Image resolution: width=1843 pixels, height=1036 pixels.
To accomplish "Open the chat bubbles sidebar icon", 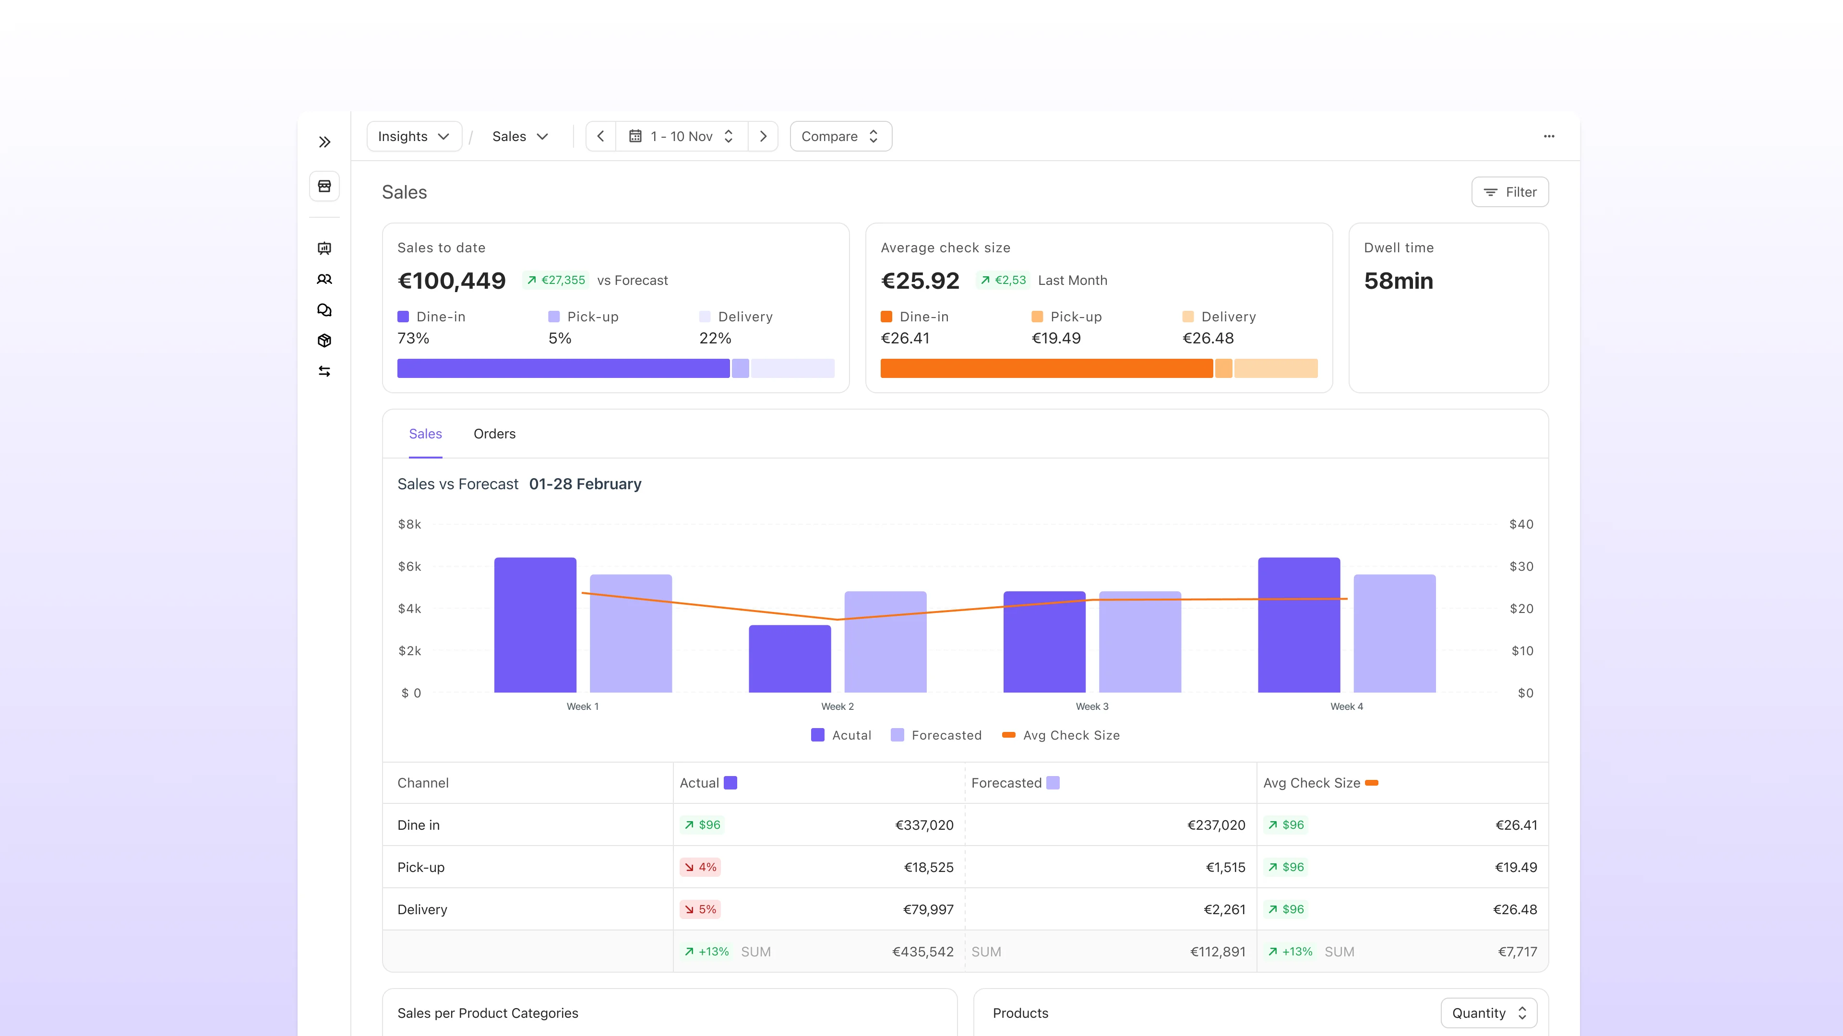I will click(324, 309).
